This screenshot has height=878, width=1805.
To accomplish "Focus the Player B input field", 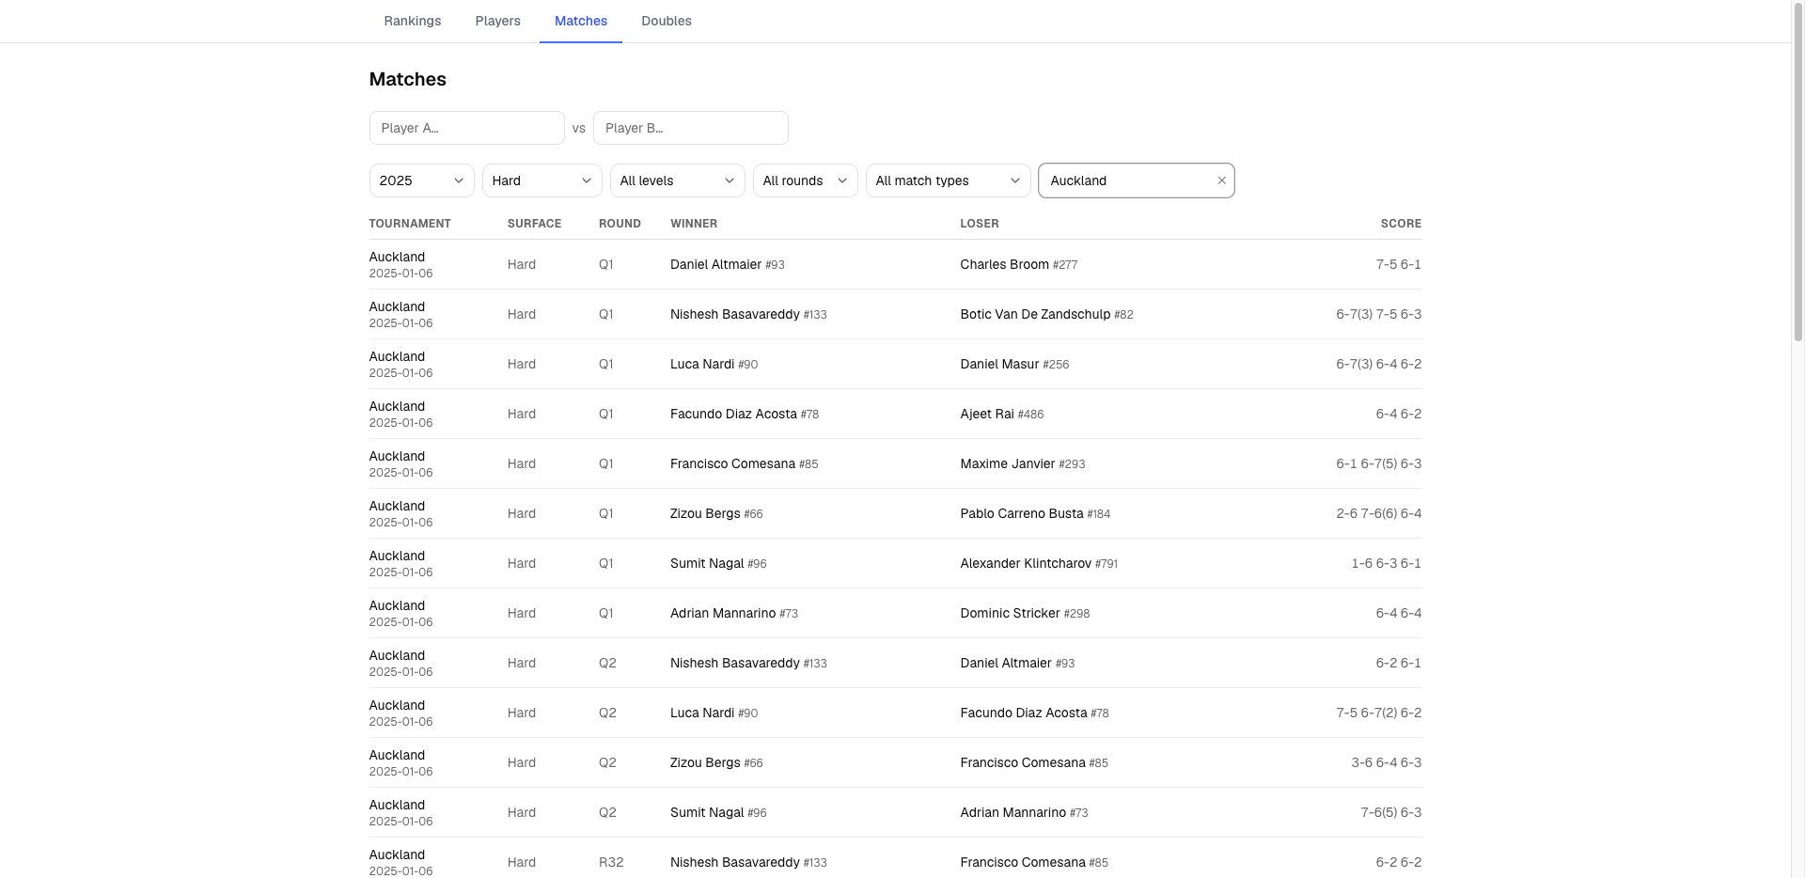I will (x=690, y=128).
